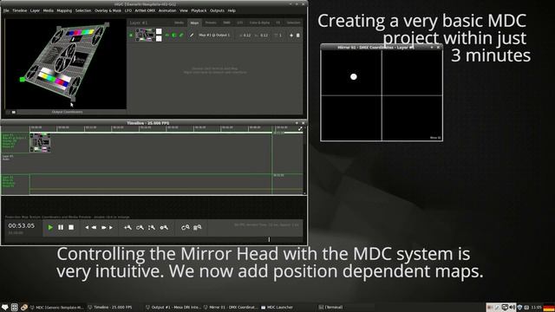Toggle the green enable button of map row
This screenshot has height=312, width=555.
(131, 36)
